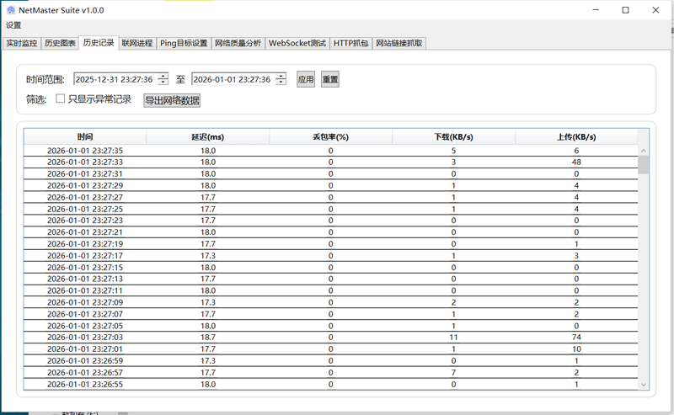Click inside the start time range field

114,79
